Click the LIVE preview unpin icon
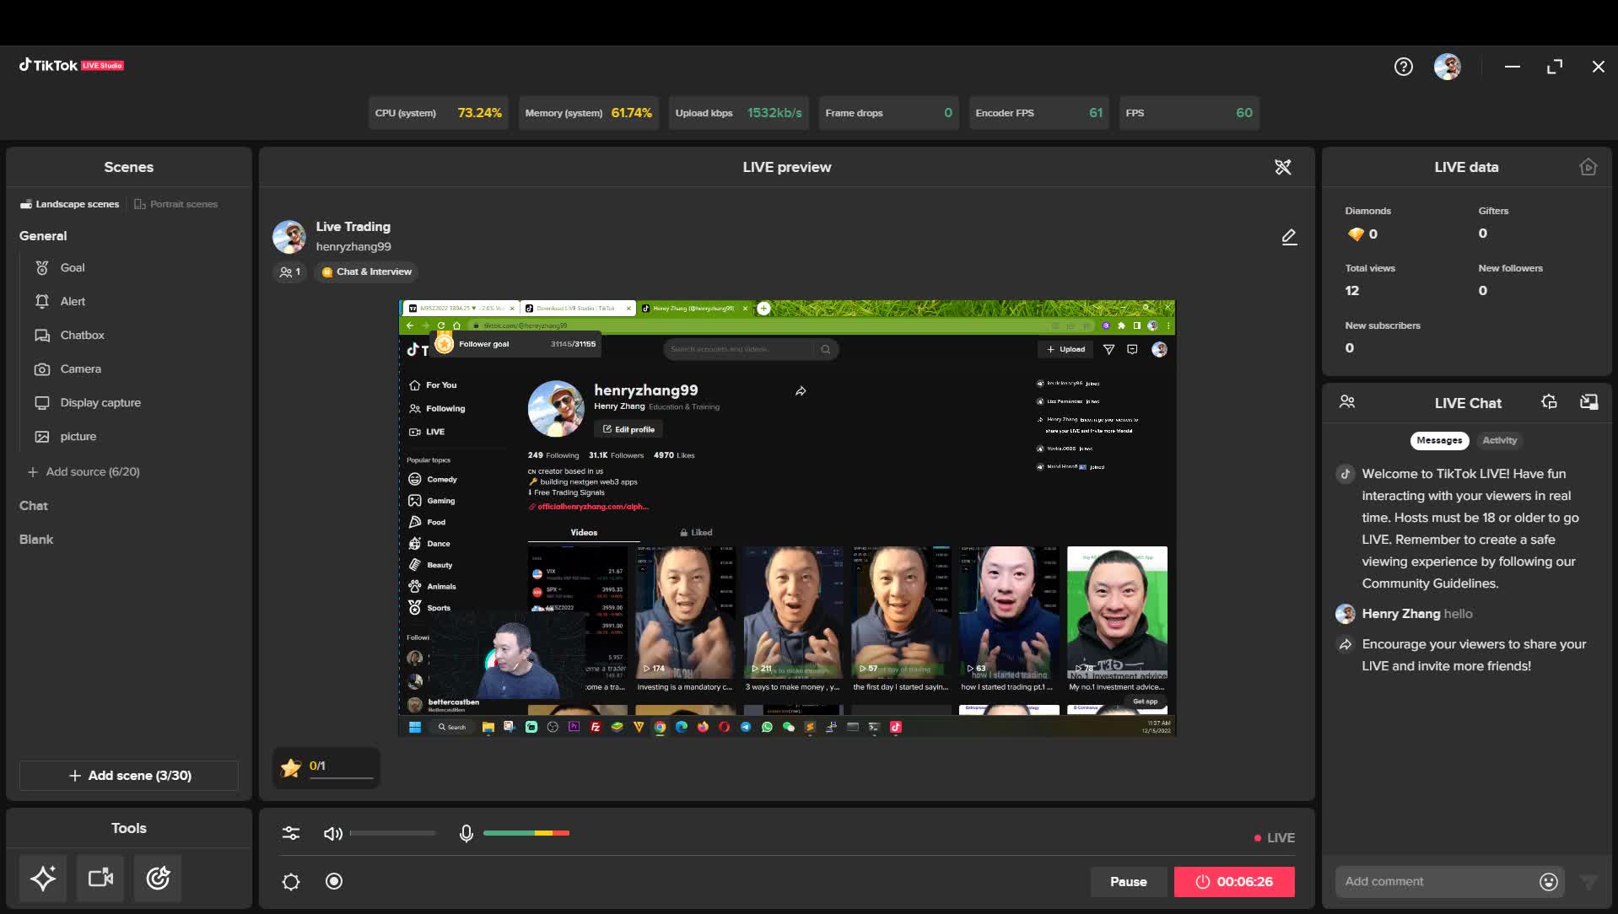The width and height of the screenshot is (1618, 914). click(x=1283, y=167)
